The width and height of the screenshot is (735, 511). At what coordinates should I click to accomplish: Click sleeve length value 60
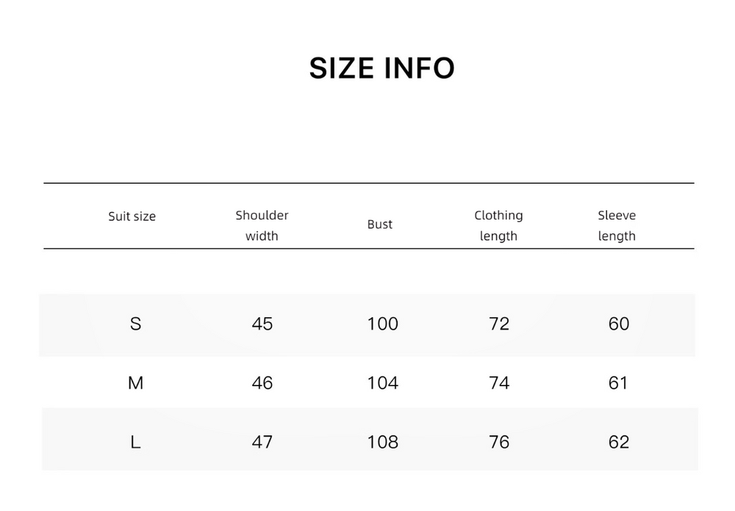coord(619,324)
